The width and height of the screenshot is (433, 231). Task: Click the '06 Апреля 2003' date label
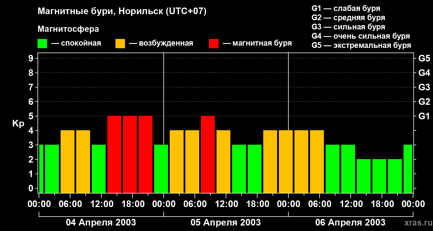[350, 223]
